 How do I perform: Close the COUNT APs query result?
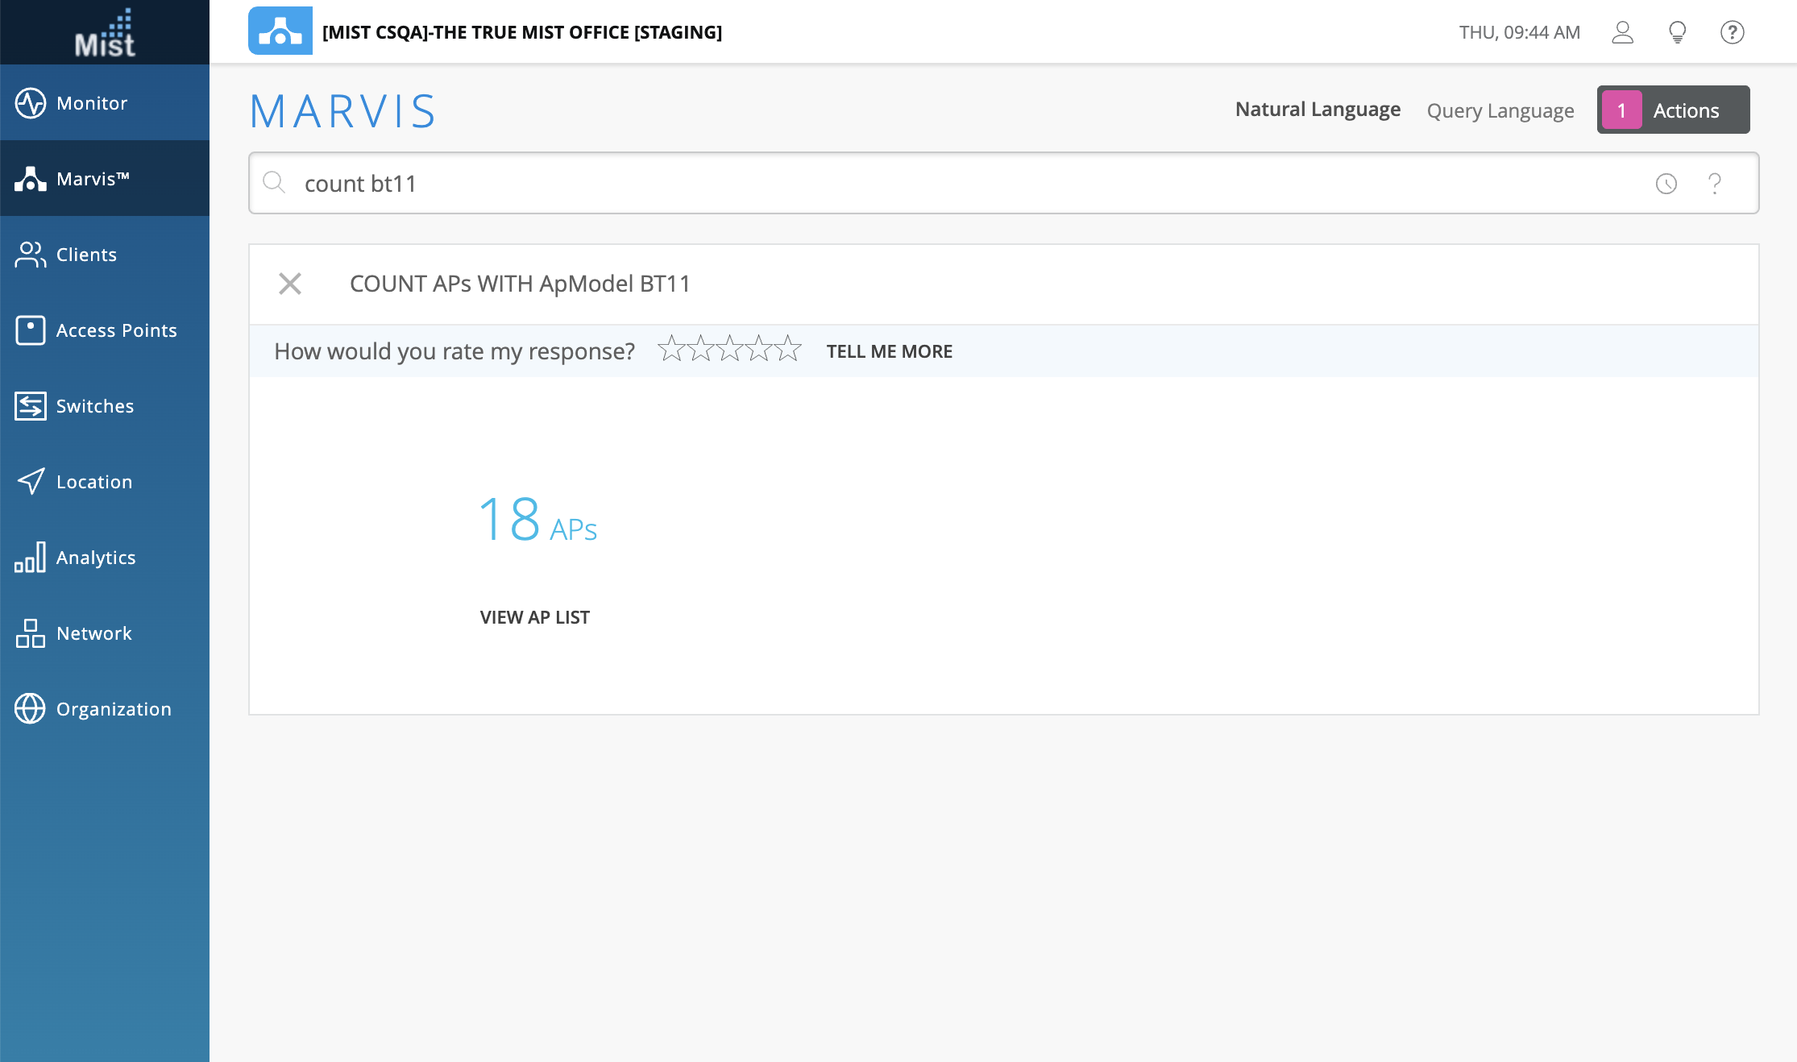(x=290, y=284)
